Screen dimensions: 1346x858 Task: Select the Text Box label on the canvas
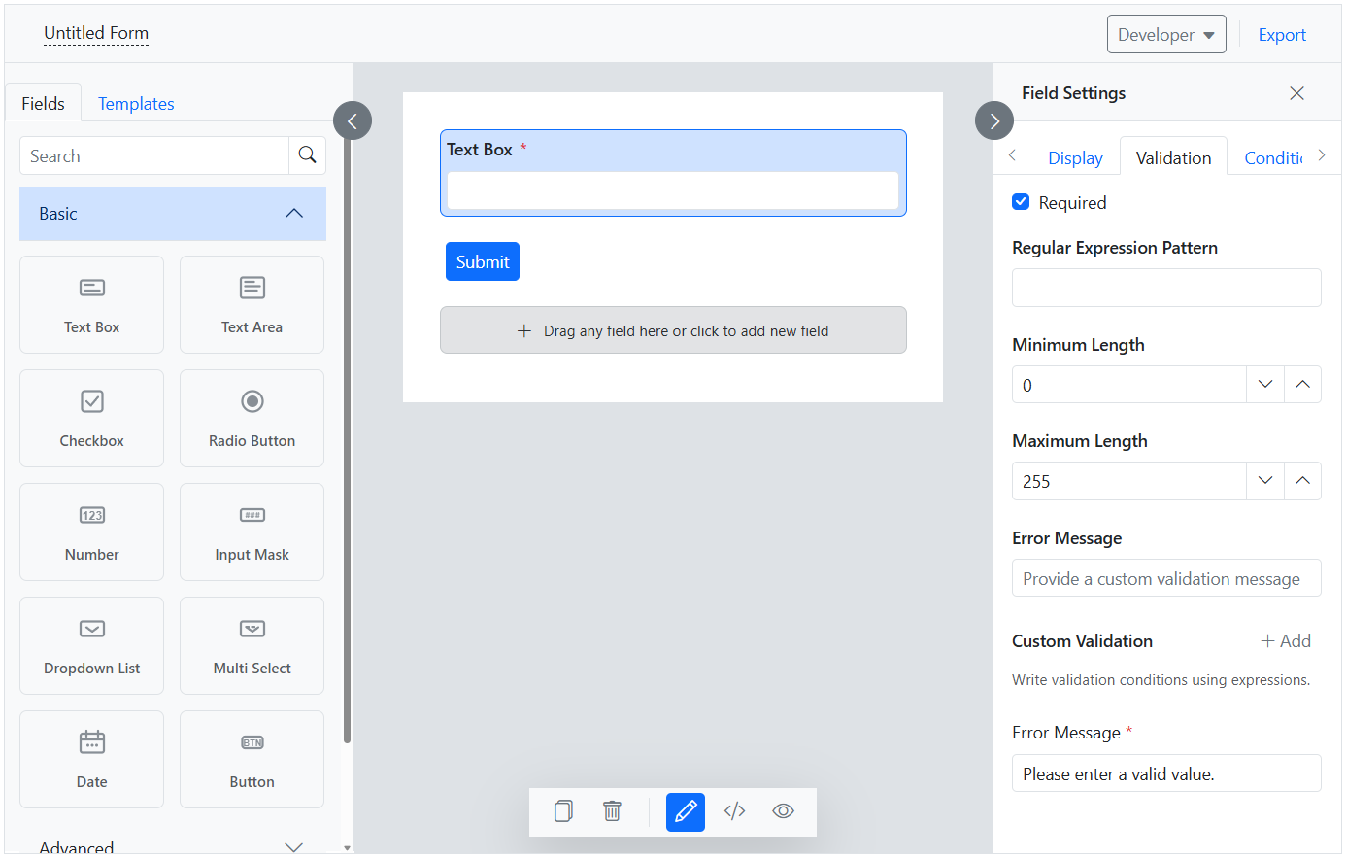(x=479, y=150)
